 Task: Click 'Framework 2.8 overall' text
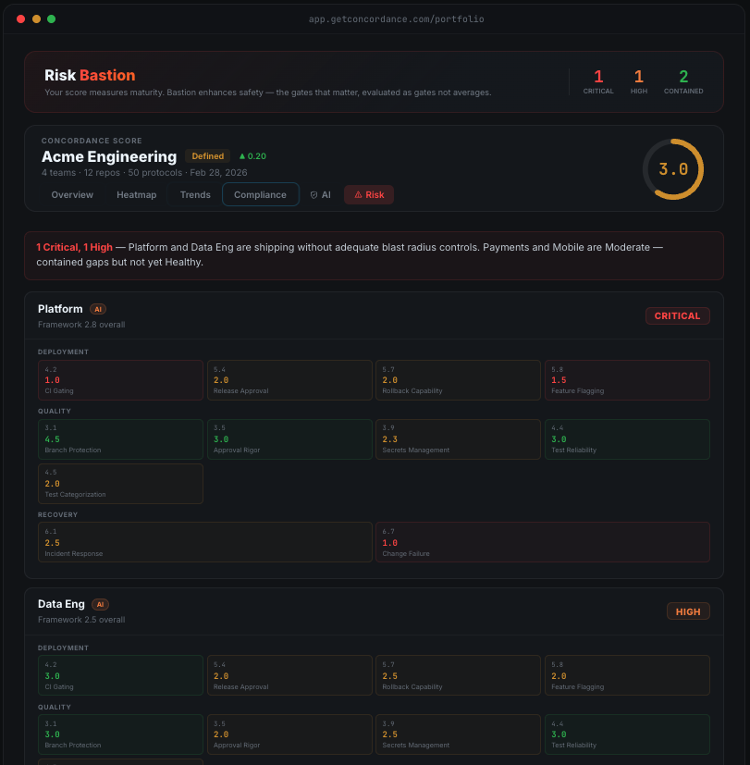pyautogui.click(x=81, y=325)
